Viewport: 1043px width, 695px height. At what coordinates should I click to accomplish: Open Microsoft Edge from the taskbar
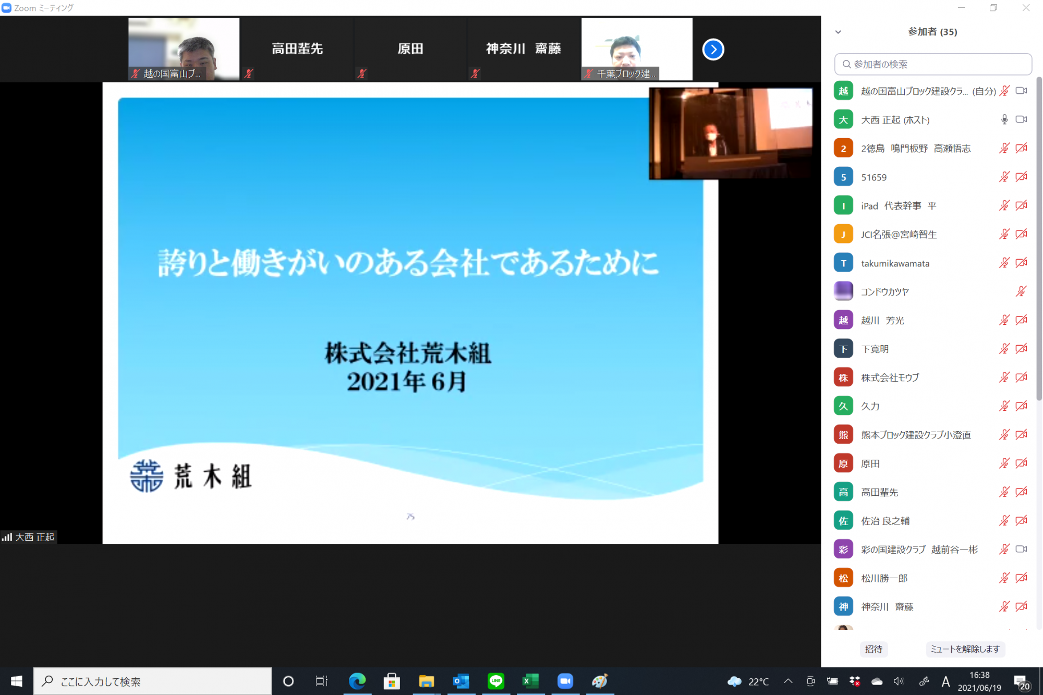[357, 681]
